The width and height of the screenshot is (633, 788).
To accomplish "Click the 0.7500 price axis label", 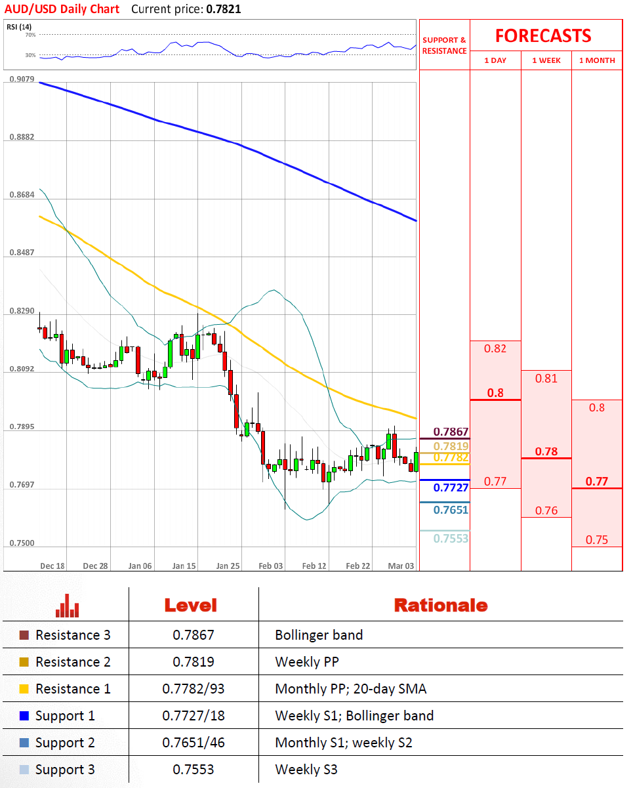I will point(22,543).
